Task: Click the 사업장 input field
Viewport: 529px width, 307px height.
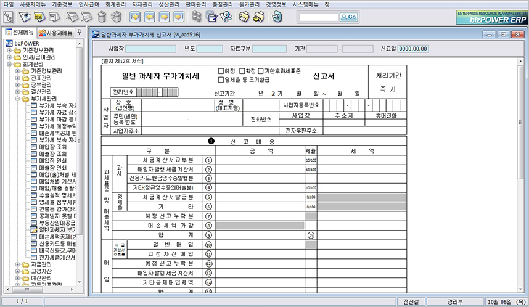Action: pos(151,49)
